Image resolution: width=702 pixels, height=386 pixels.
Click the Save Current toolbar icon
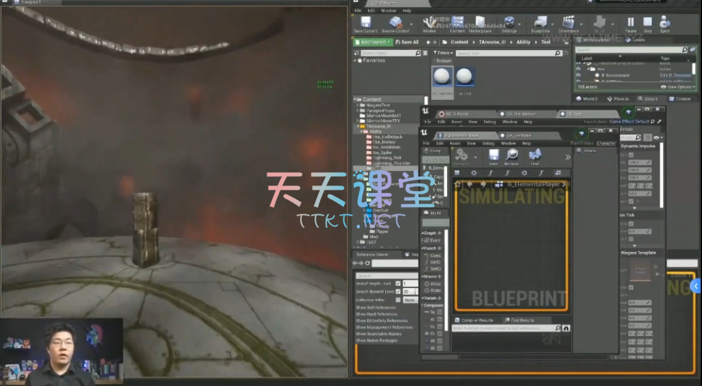coord(365,24)
